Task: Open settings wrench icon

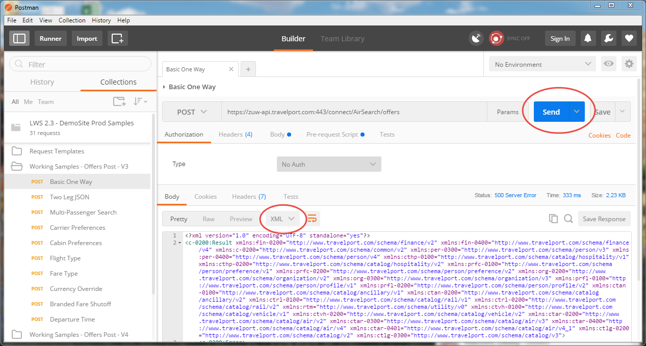Action: 608,39
